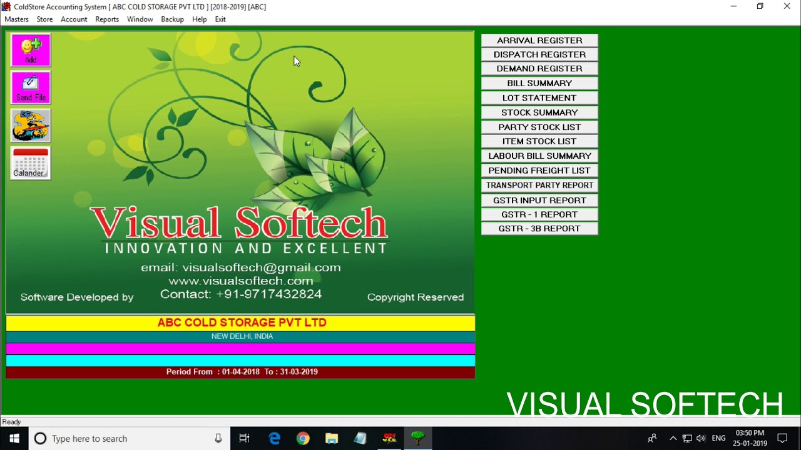The image size is (801, 450).
Task: Click the notepad-style taskbar app icon
Action: pyautogui.click(x=360, y=439)
